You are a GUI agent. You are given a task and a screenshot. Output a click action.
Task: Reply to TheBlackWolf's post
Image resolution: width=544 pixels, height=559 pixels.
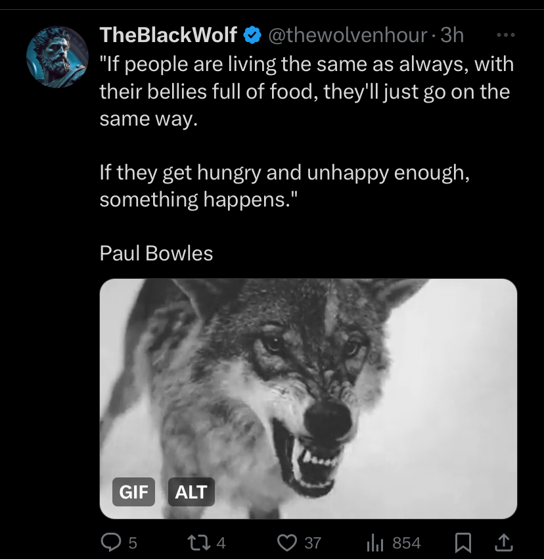click(x=111, y=543)
